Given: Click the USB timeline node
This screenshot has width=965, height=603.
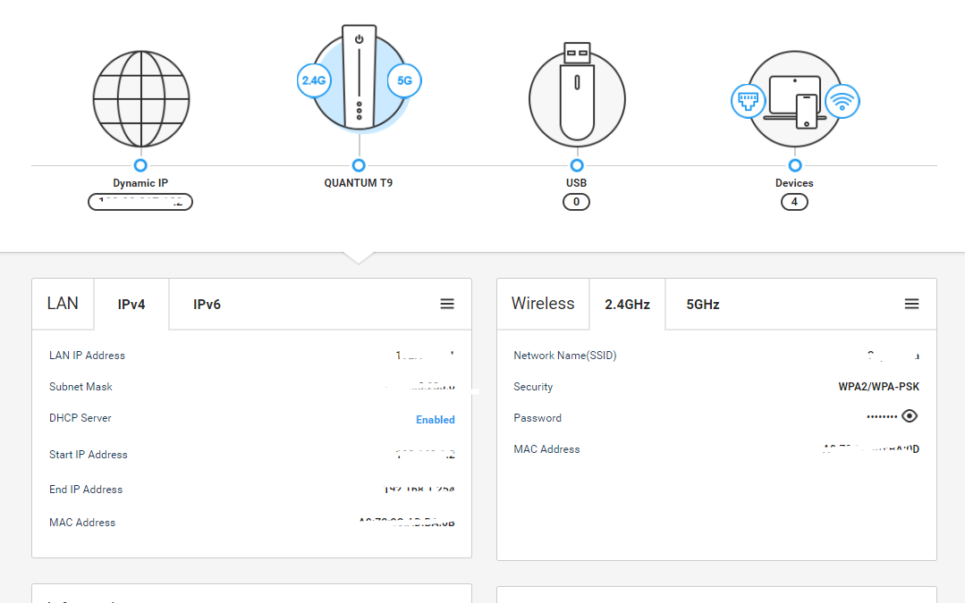Looking at the screenshot, I should point(577,165).
